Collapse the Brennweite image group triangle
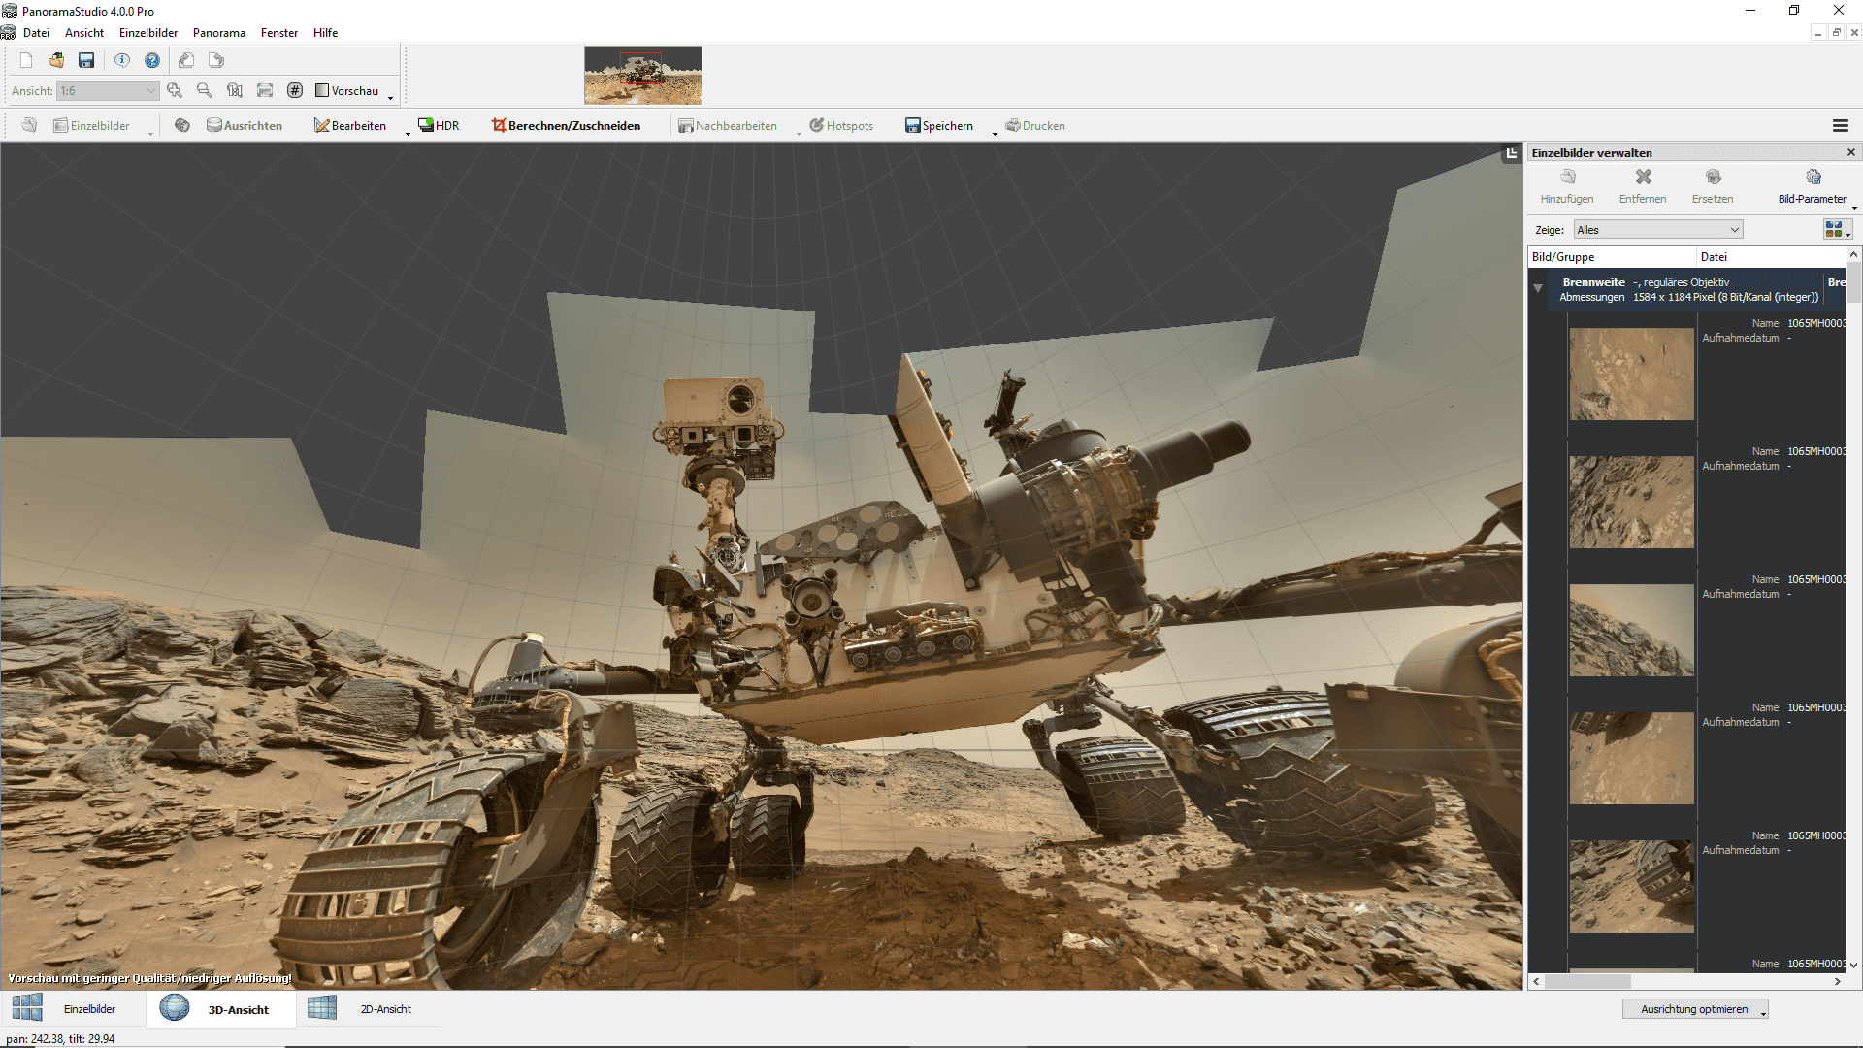 click(1538, 288)
